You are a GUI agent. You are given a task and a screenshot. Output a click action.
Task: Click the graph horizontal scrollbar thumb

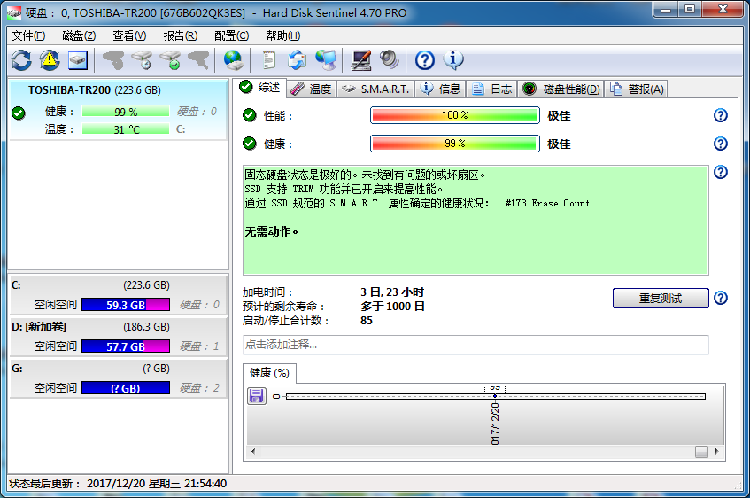(701, 452)
